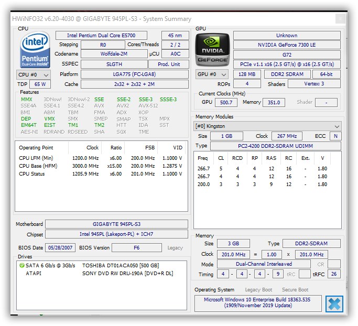Select the Wolfdale-2M codename field
The width and height of the screenshot is (358, 326).
pyautogui.click(x=114, y=54)
